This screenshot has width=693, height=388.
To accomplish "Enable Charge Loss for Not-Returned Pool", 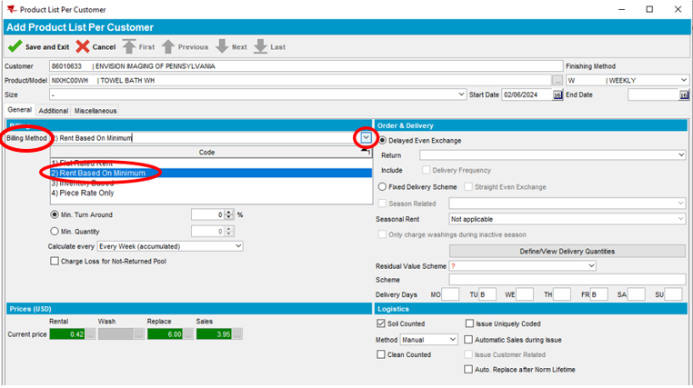I will tap(55, 262).
